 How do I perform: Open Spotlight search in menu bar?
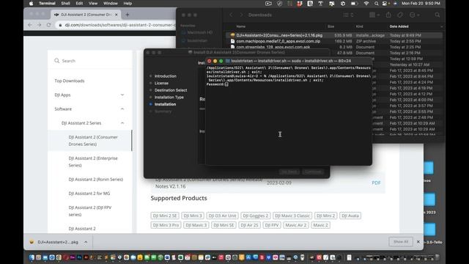click(x=376, y=4)
